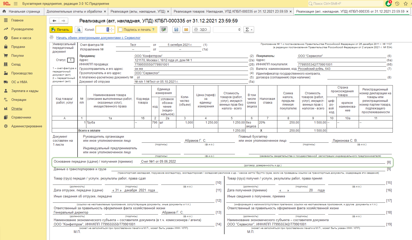Click the Покупки cart icon
Screen dimensions: 412x240
pos(6,56)
